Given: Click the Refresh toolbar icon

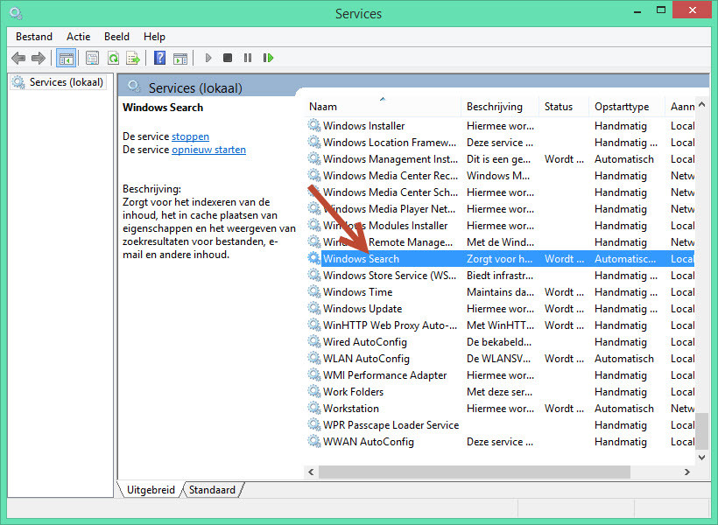Looking at the screenshot, I should click(113, 58).
